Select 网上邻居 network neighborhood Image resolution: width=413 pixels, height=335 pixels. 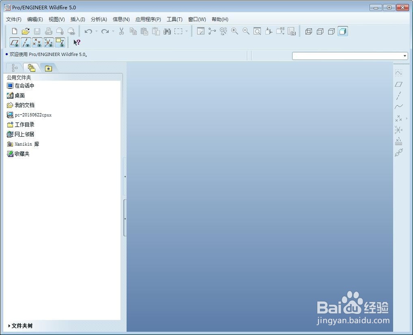[x=21, y=134]
